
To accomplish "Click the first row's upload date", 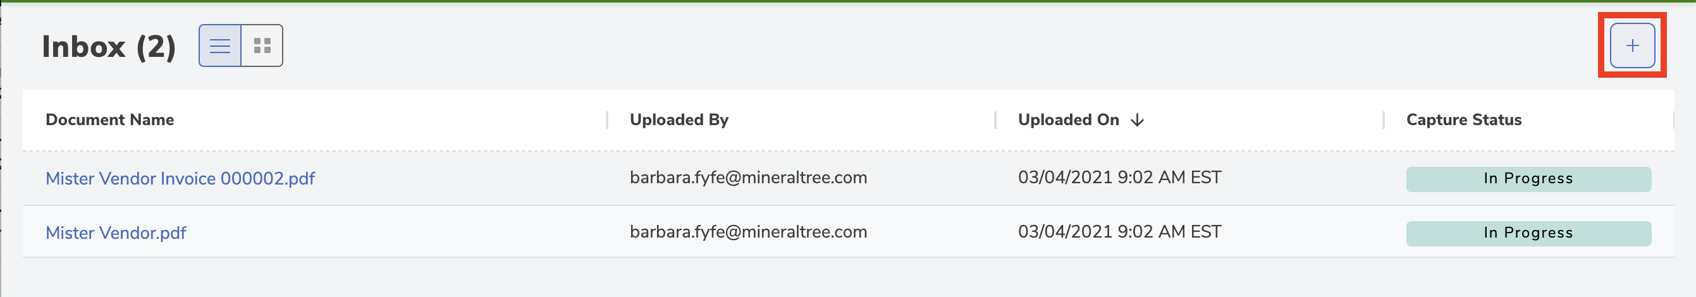I will click(x=1120, y=178).
